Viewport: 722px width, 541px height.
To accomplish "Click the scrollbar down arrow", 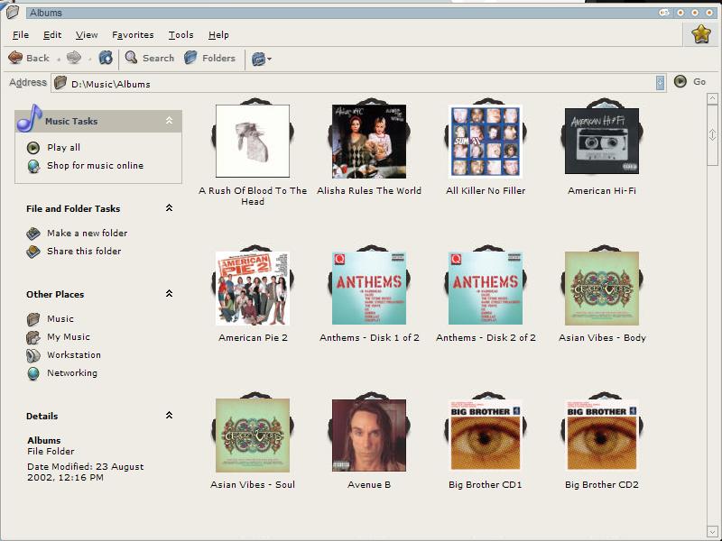I will point(712,531).
